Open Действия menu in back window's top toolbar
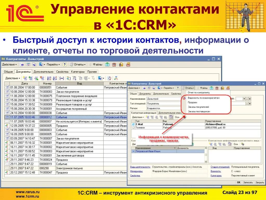 pos(9,65)
